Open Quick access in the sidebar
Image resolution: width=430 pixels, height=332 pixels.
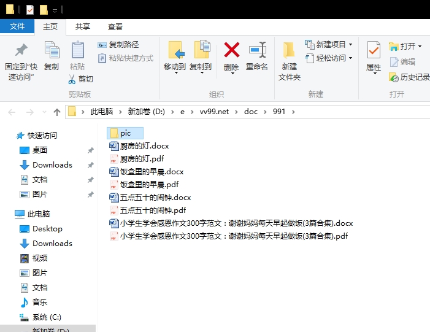click(37, 135)
